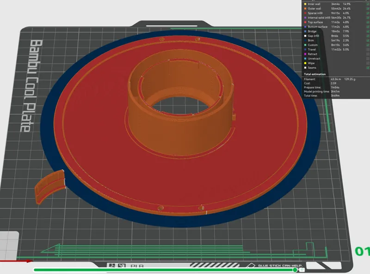Image resolution: width=370 pixels, height=274 pixels.
Task: Click the 'Bridge' legend label
Action: click(312, 31)
